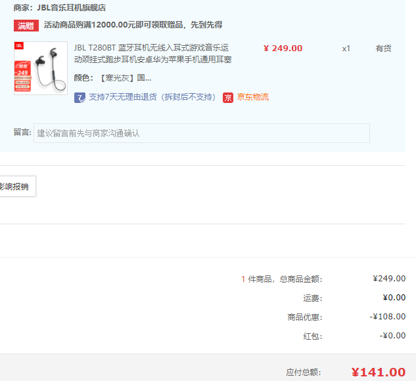Image resolution: width=416 pixels, height=381 pixels.
Task: Click the 颜色 寒光灰 color specification
Action: (x=112, y=77)
